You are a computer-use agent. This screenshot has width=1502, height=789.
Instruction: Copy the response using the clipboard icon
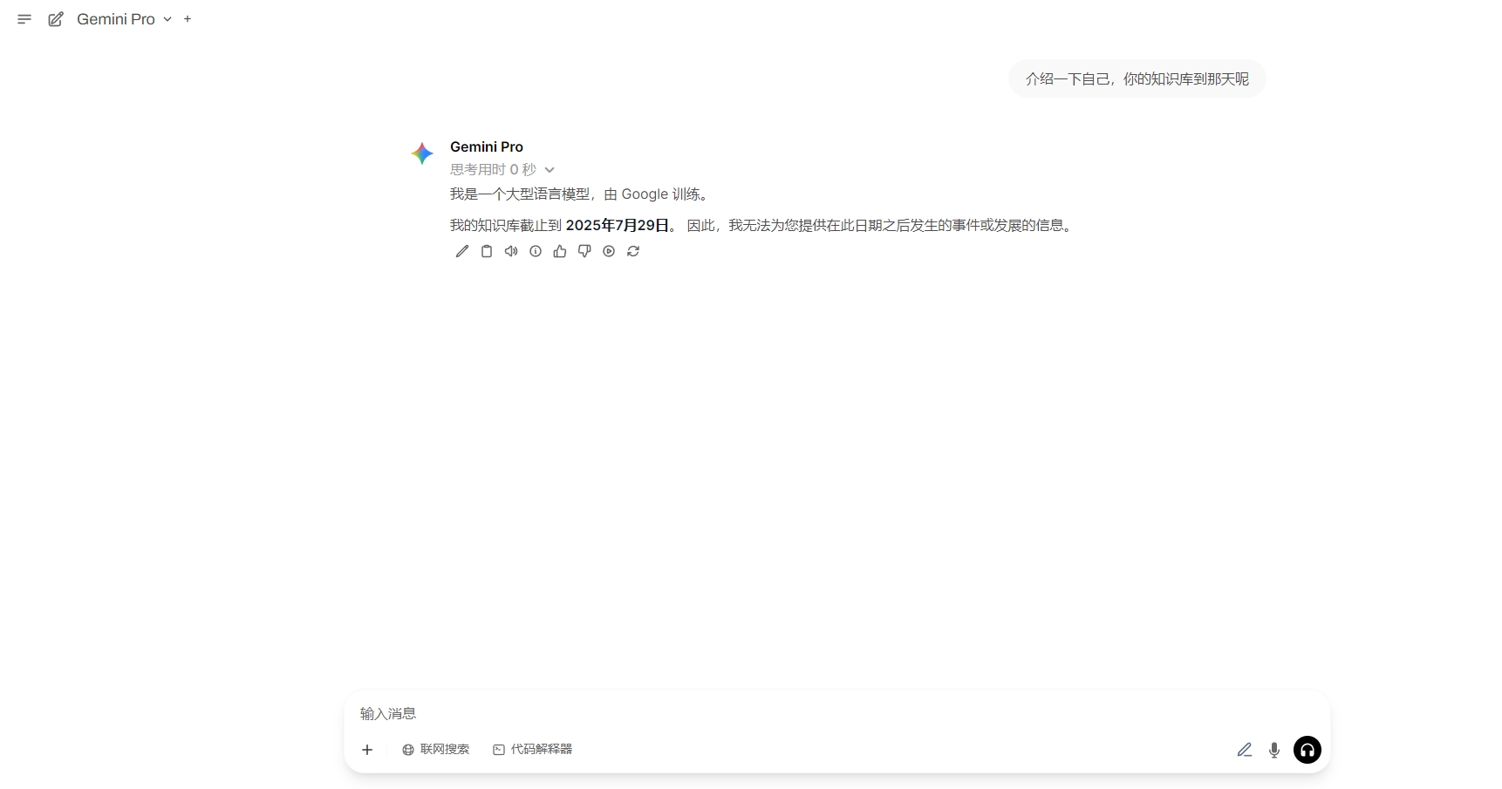(x=487, y=251)
